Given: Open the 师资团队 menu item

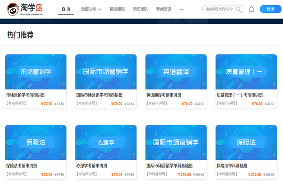Looking at the screenshot, I should pos(140,9).
